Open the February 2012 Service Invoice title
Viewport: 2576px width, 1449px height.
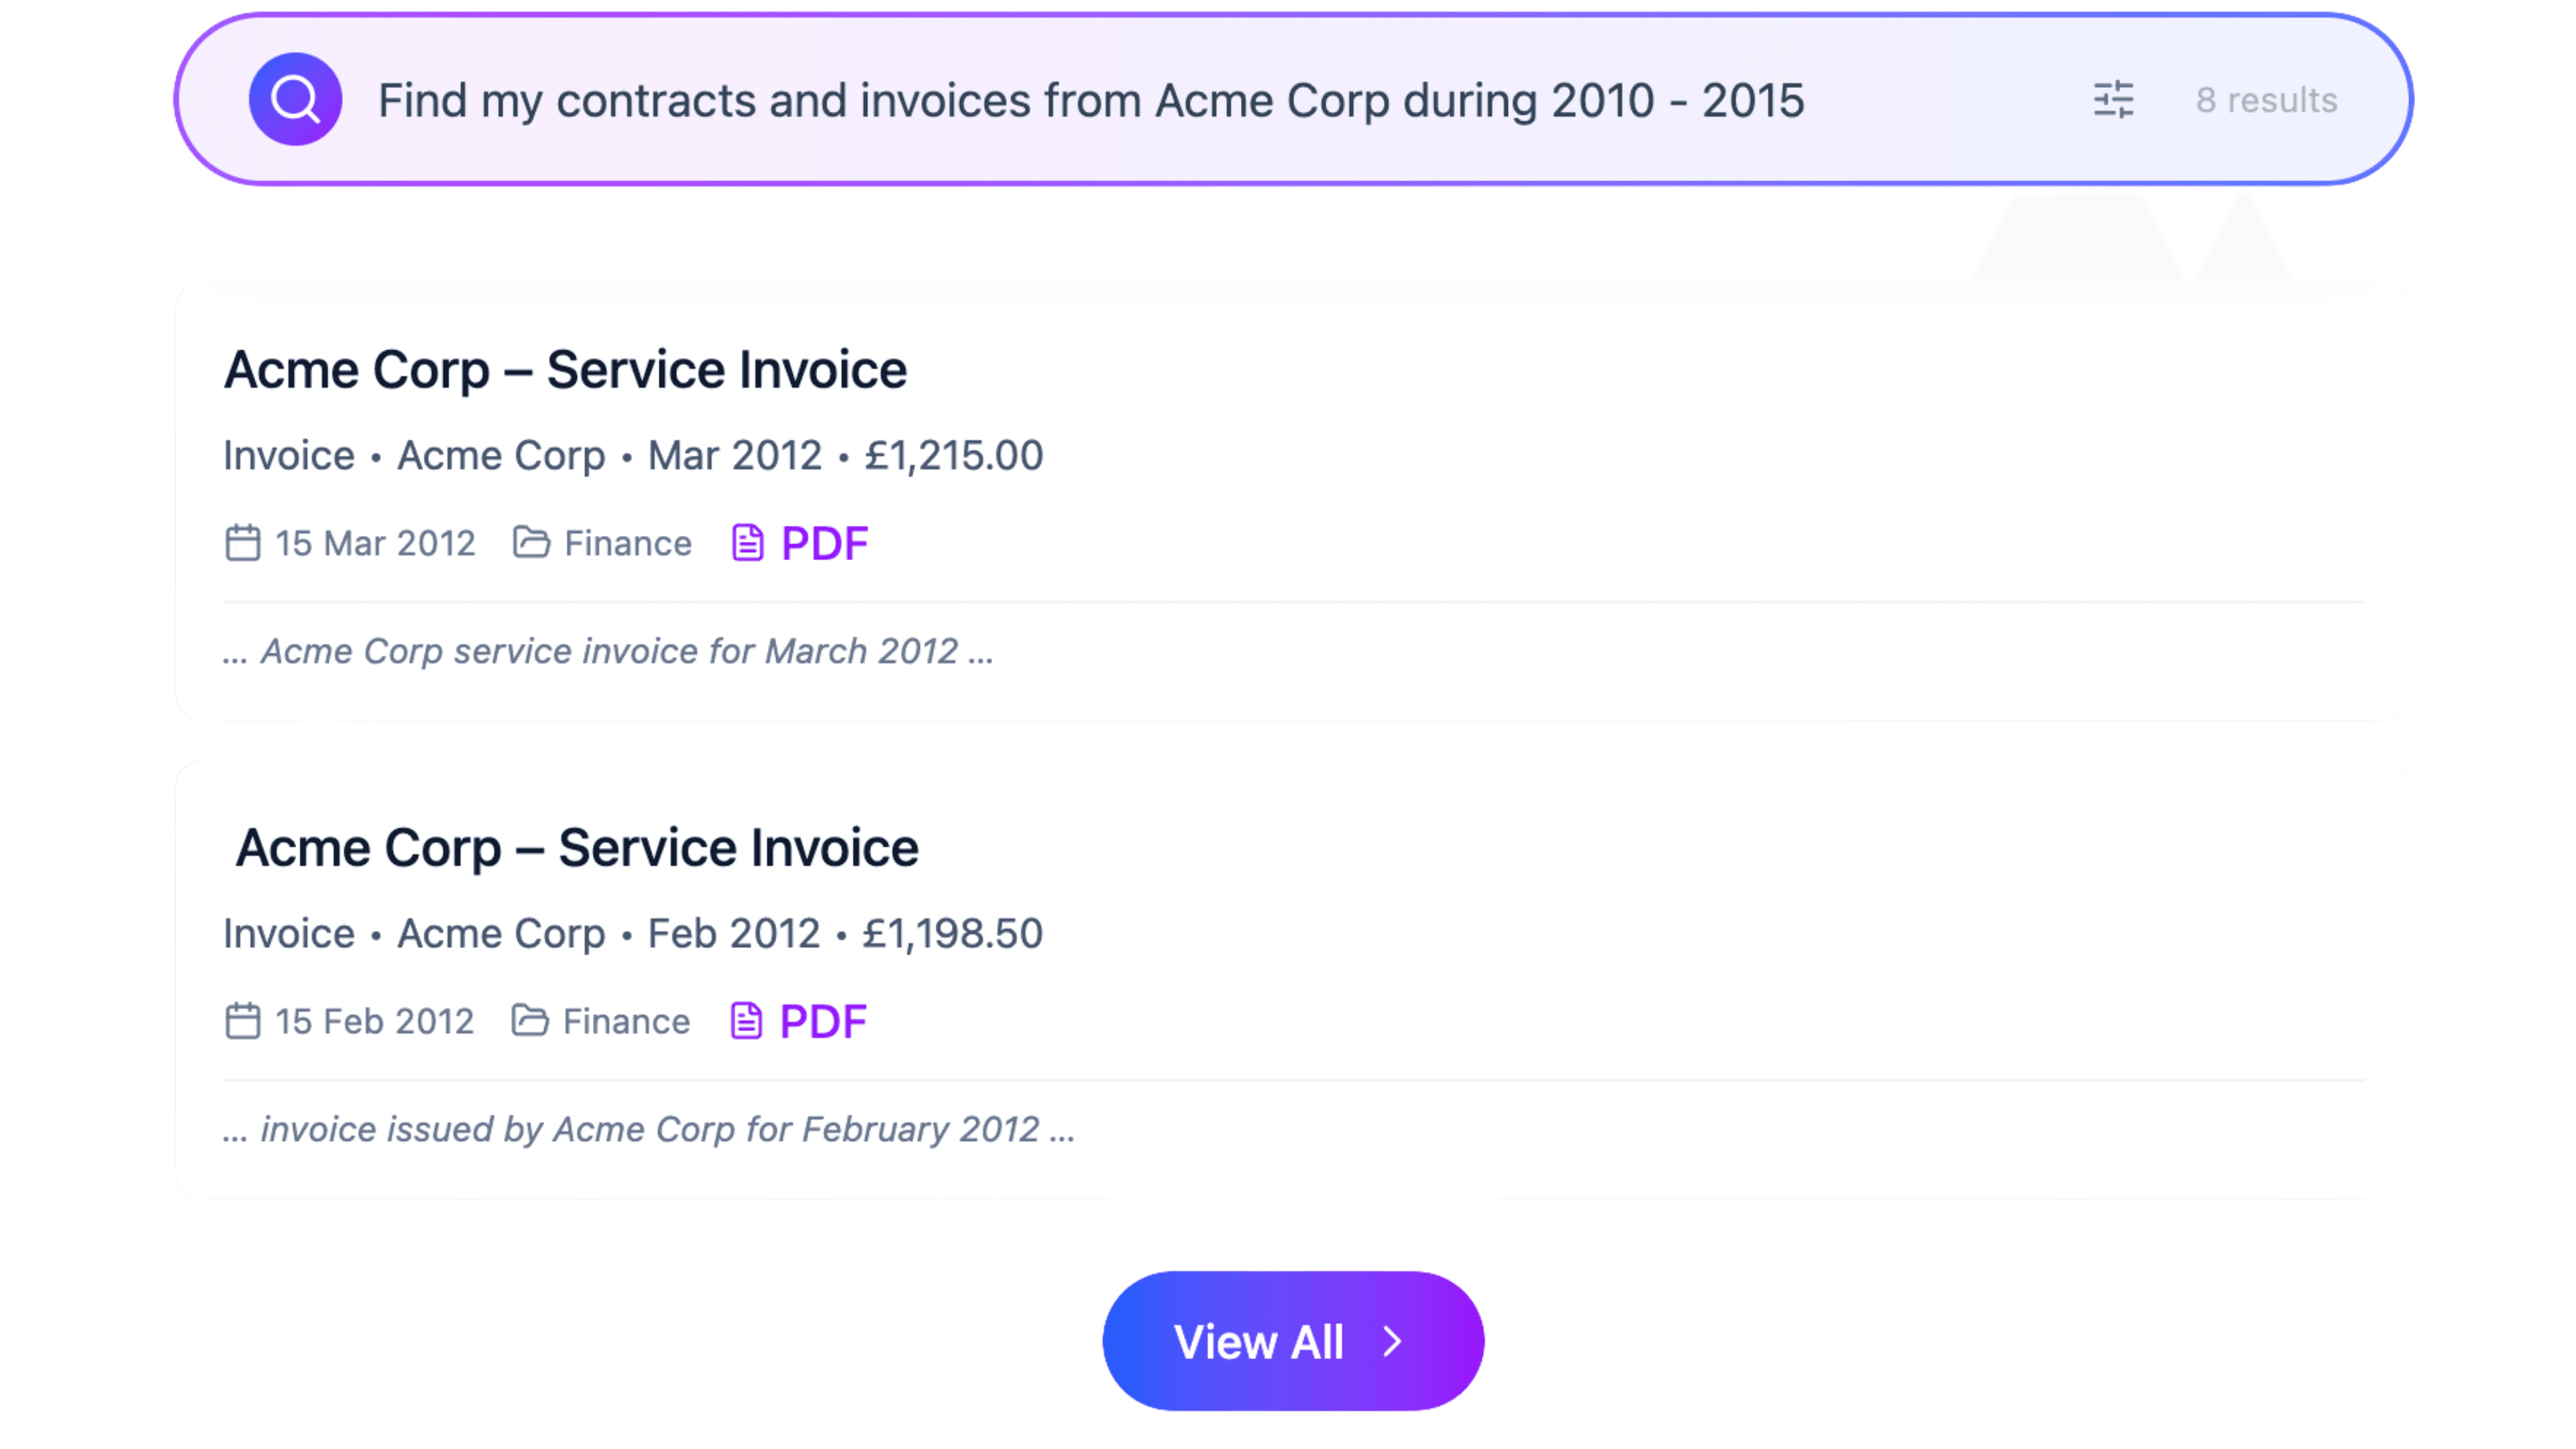[x=577, y=848]
